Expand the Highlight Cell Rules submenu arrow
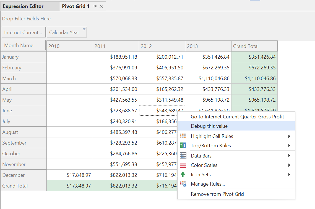The image size is (315, 209). (289, 136)
